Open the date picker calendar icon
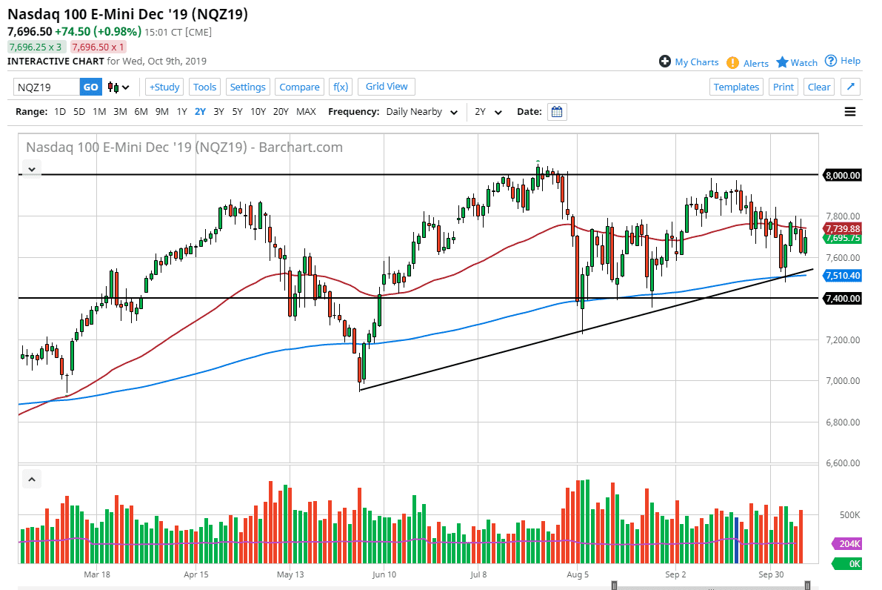882x590 pixels. tap(557, 111)
